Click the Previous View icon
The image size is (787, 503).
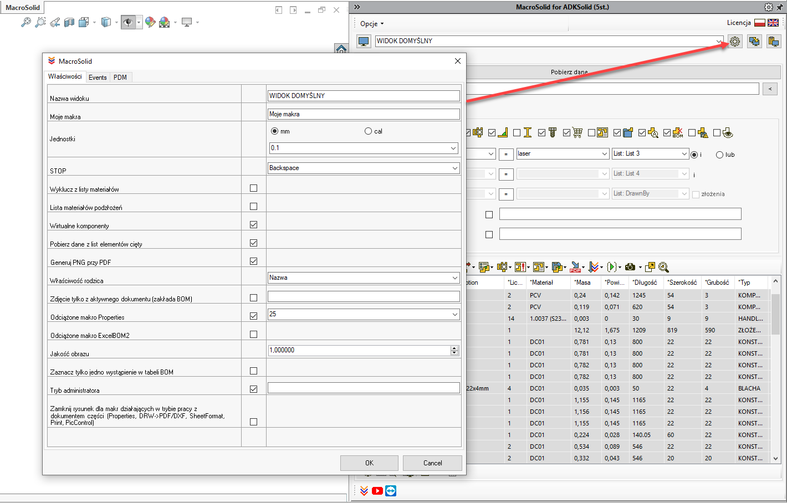point(54,23)
